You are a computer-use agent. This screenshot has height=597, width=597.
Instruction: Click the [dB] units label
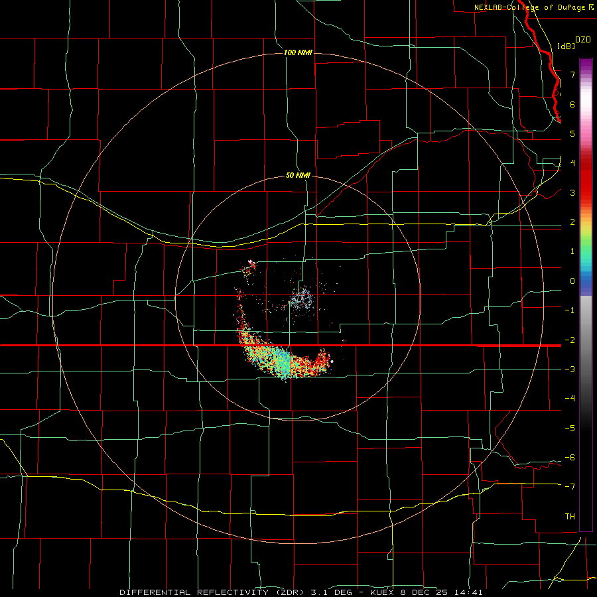[x=566, y=46]
